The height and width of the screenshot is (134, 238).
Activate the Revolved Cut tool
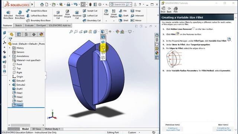(x=77, y=15)
